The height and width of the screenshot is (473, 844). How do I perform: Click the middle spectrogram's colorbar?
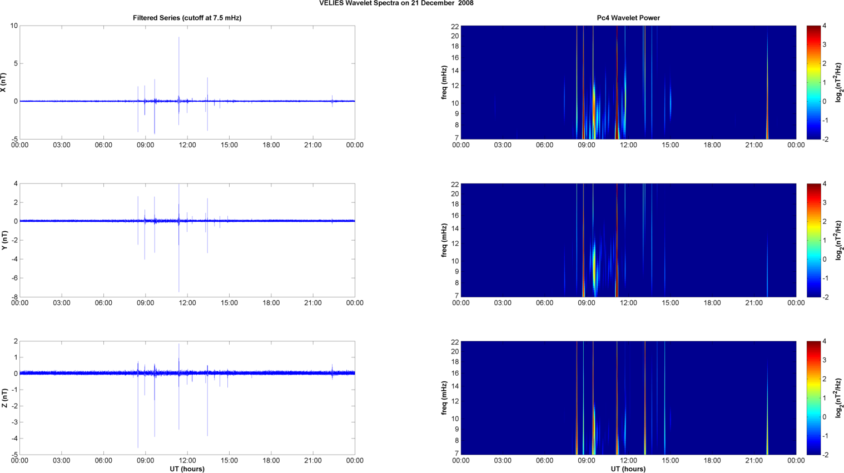pyautogui.click(x=813, y=240)
